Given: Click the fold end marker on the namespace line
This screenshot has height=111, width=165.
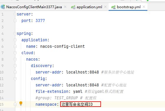Looking at the screenshot, I should [15, 104].
